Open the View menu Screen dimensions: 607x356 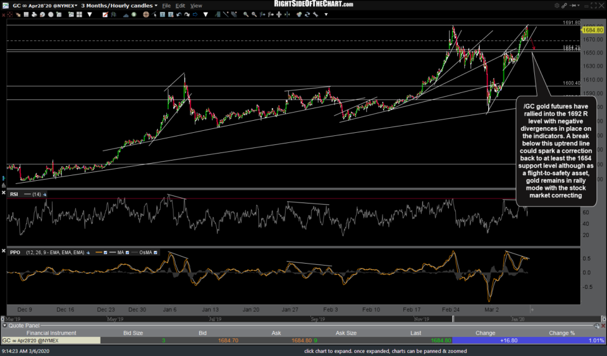[x=196, y=6]
